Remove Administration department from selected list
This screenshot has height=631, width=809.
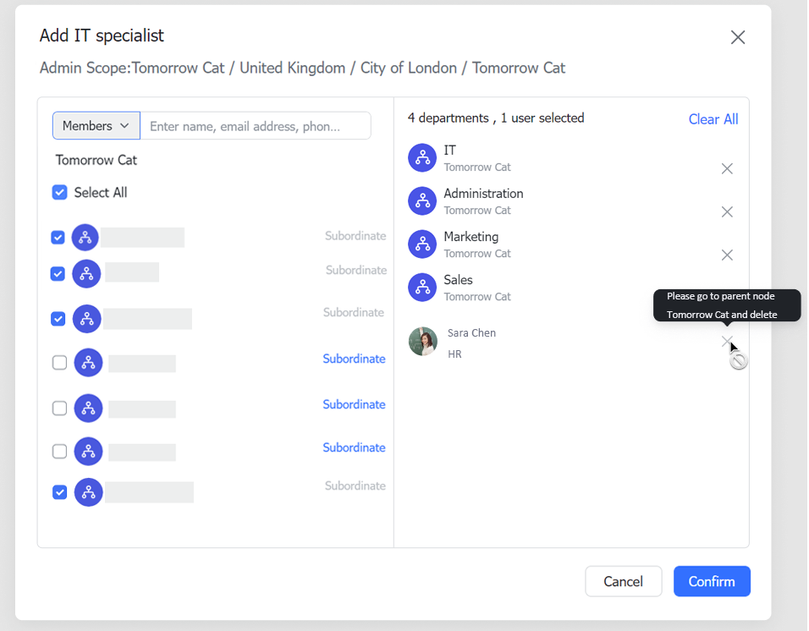click(x=727, y=212)
